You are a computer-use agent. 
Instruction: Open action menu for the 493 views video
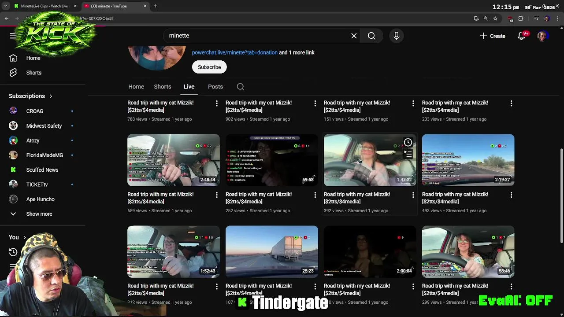[511, 195]
